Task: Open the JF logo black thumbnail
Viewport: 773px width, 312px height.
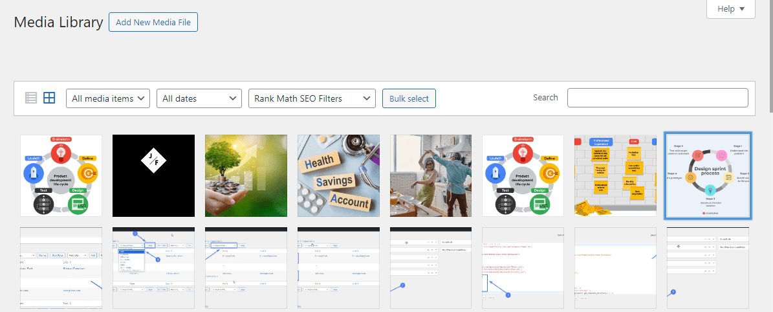Action: [154, 176]
